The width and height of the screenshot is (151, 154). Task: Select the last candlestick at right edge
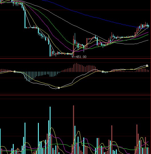148,26
